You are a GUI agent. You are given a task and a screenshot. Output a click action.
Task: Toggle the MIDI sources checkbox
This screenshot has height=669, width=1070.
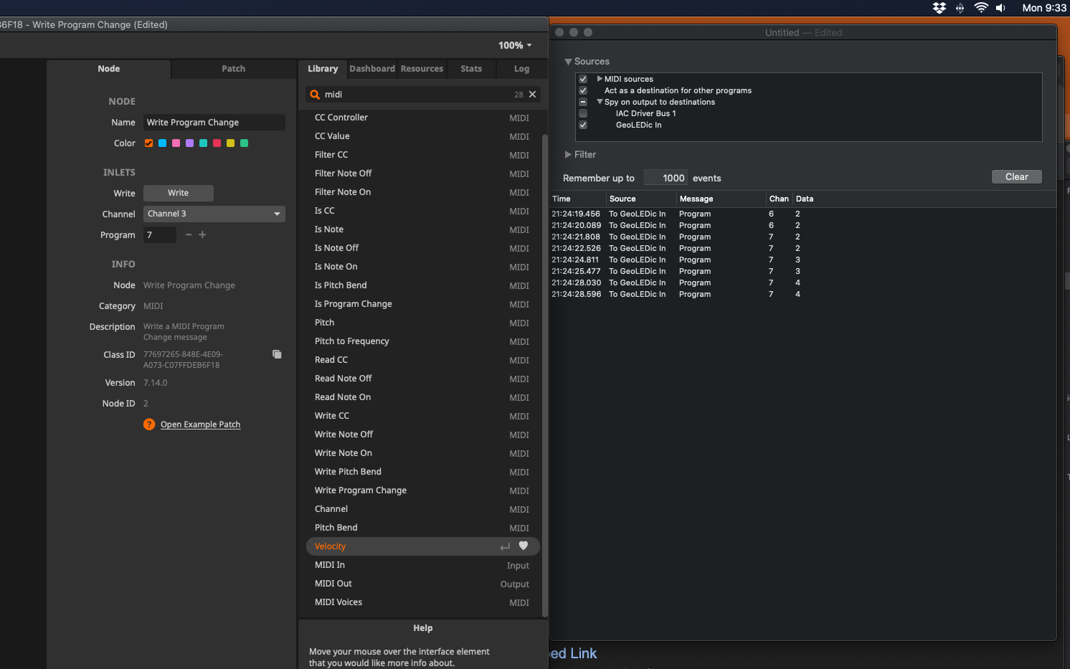point(583,79)
